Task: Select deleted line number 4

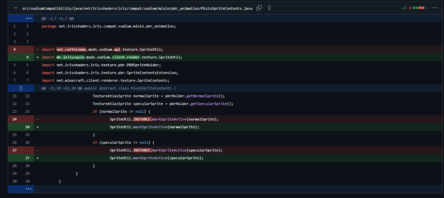Action: [15, 49]
